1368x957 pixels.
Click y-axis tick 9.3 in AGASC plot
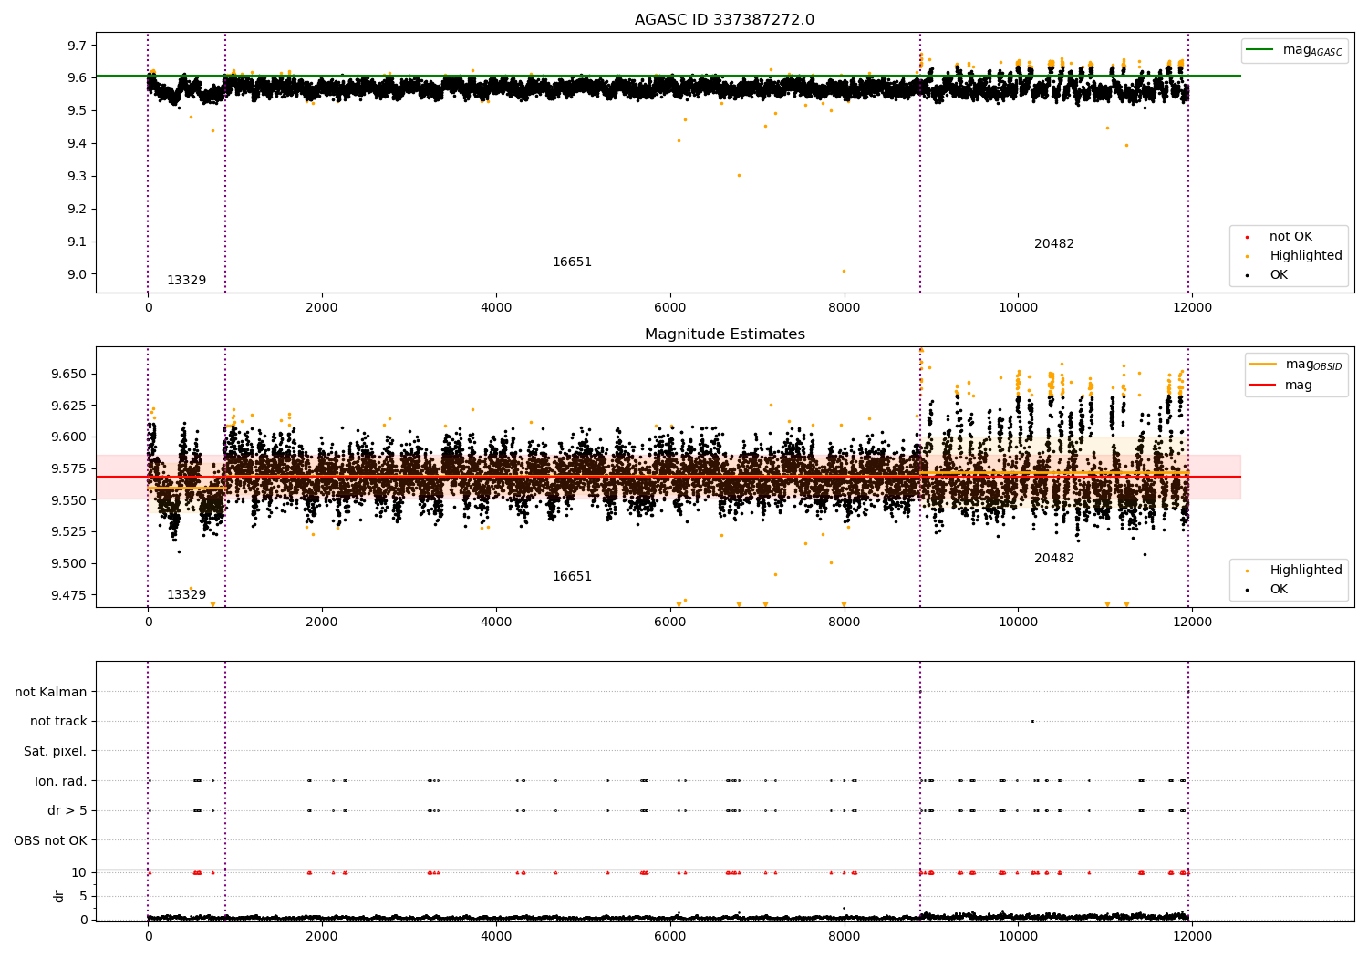click(x=78, y=177)
